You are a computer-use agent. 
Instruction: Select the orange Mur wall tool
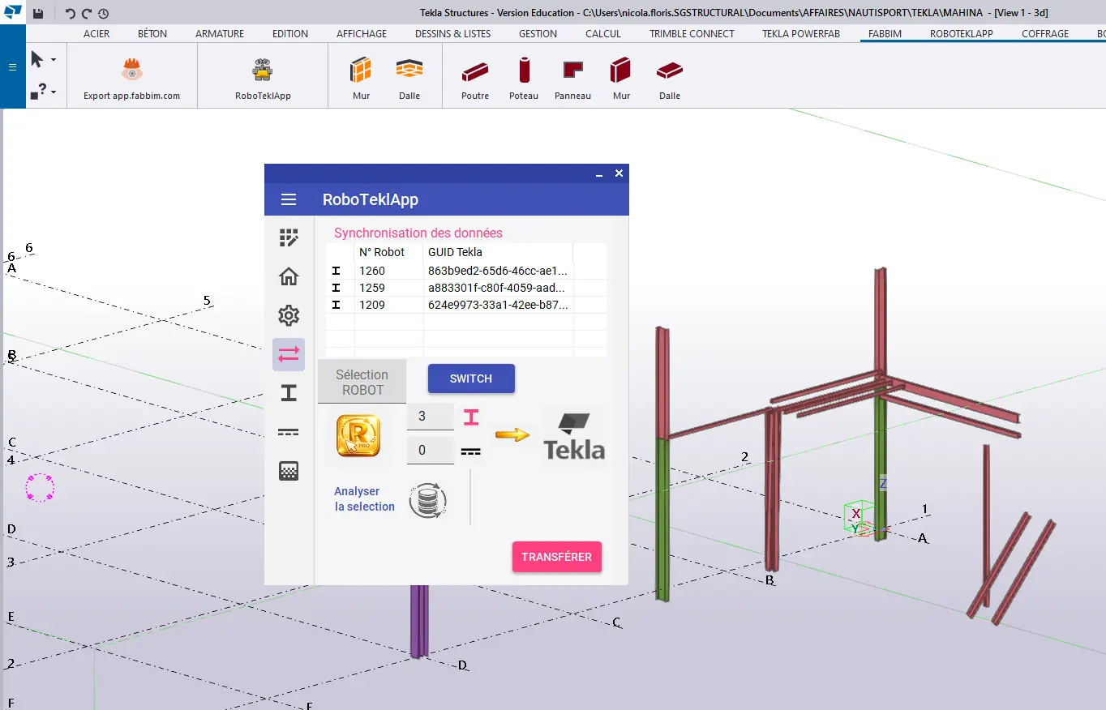[x=361, y=71]
